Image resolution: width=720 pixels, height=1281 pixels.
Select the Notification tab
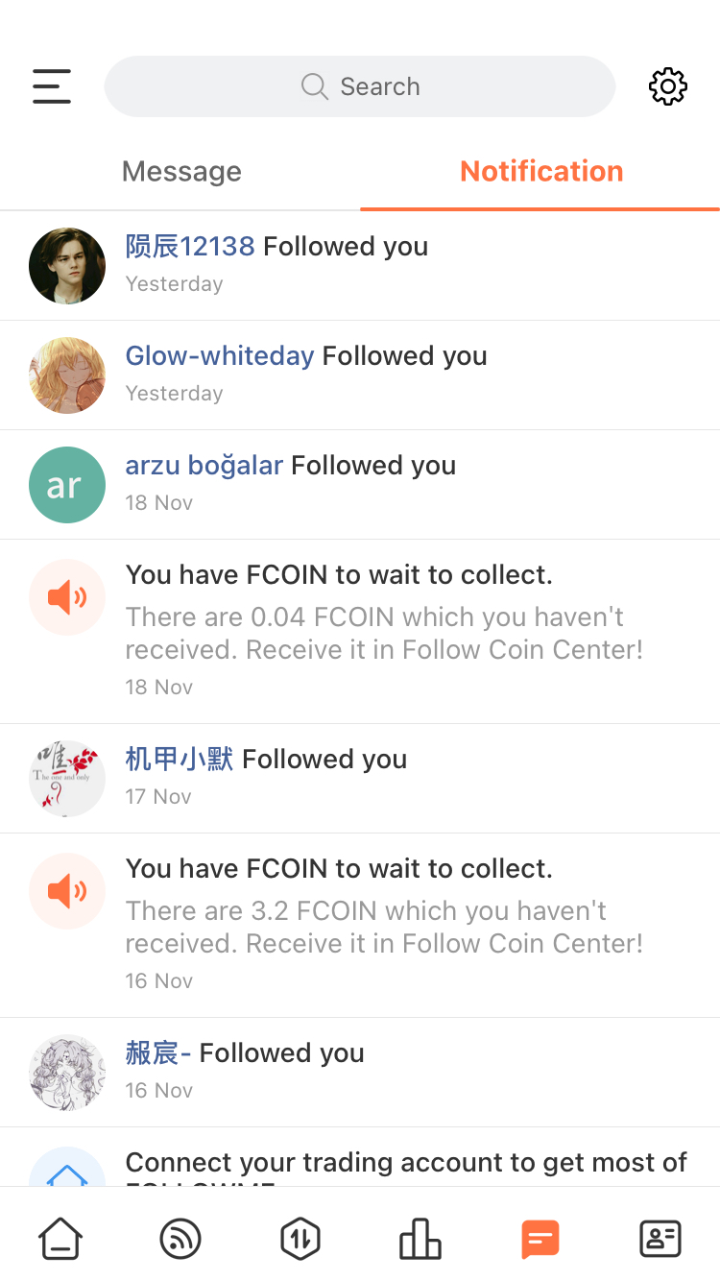[x=541, y=171]
